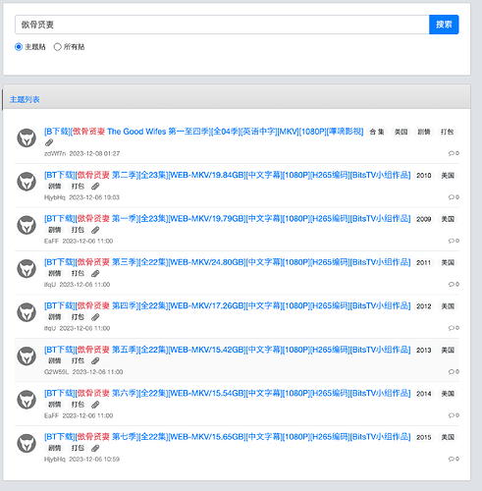Click date 2023-12-08 01:27
Image resolution: width=482 pixels, height=491 pixels.
pos(94,153)
